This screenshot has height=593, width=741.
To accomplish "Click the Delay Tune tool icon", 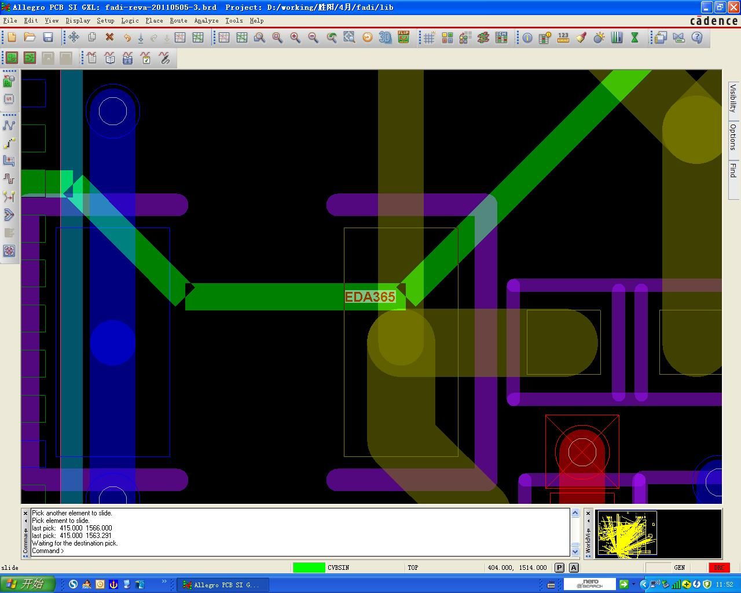I will (9, 179).
